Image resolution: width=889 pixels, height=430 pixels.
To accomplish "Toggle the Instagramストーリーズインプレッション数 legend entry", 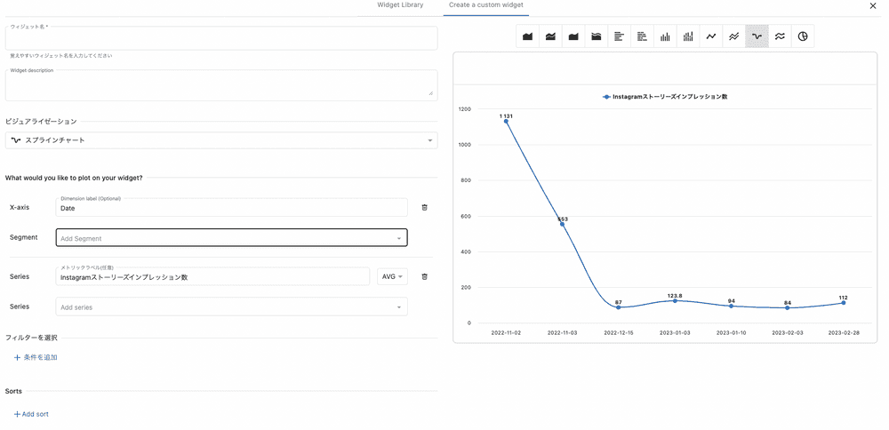I will (x=665, y=96).
